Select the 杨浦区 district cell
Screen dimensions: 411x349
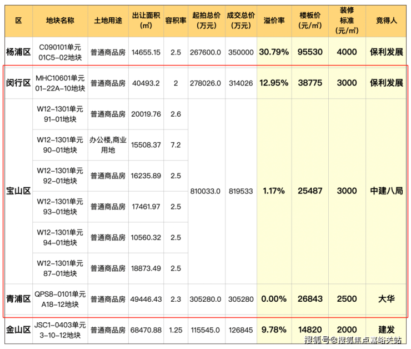point(18,52)
